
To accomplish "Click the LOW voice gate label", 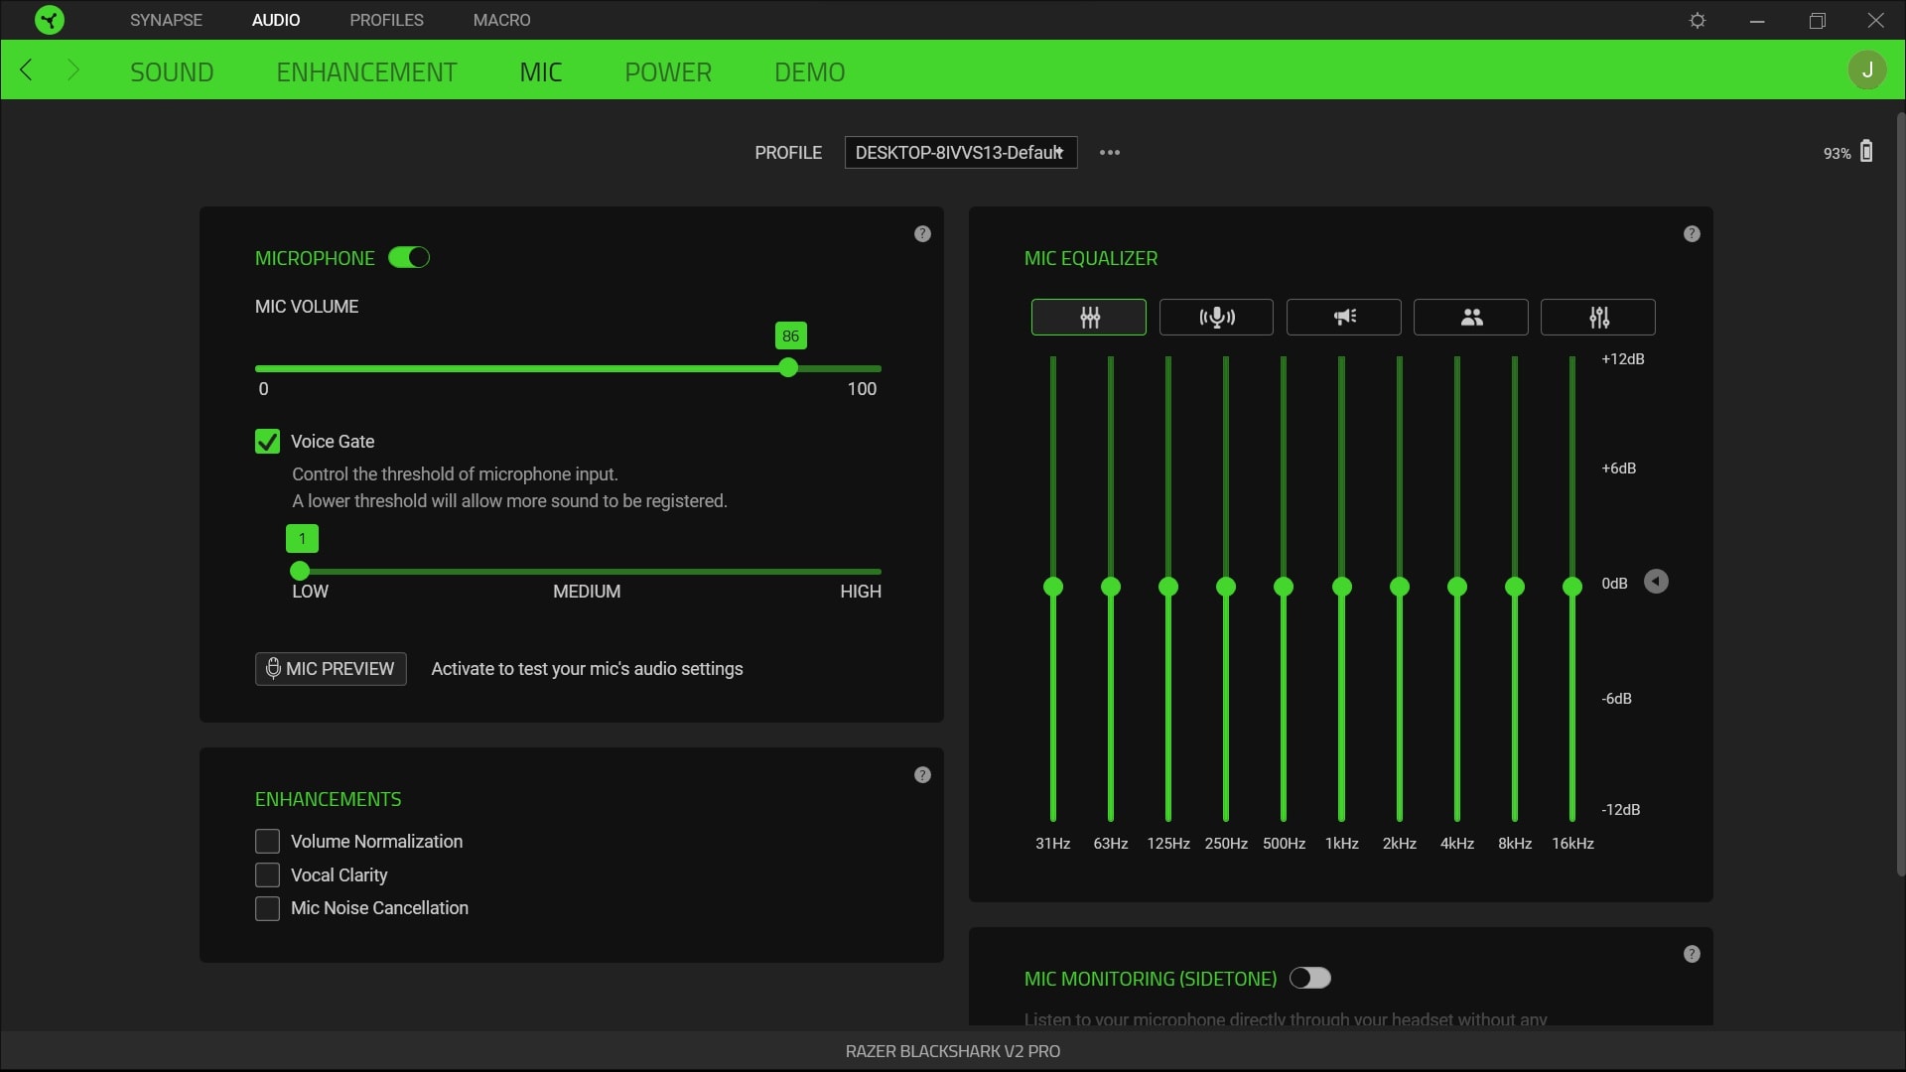I will 310,592.
